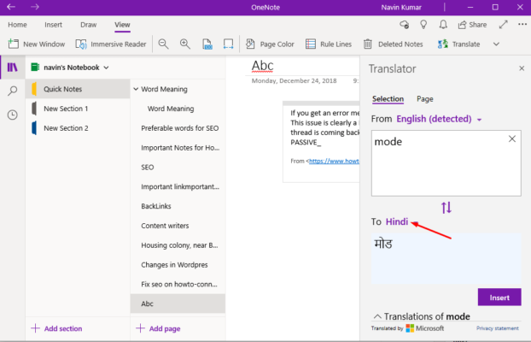531x342 pixels.
Task: Select the Selection tab in Translator
Action: click(388, 99)
